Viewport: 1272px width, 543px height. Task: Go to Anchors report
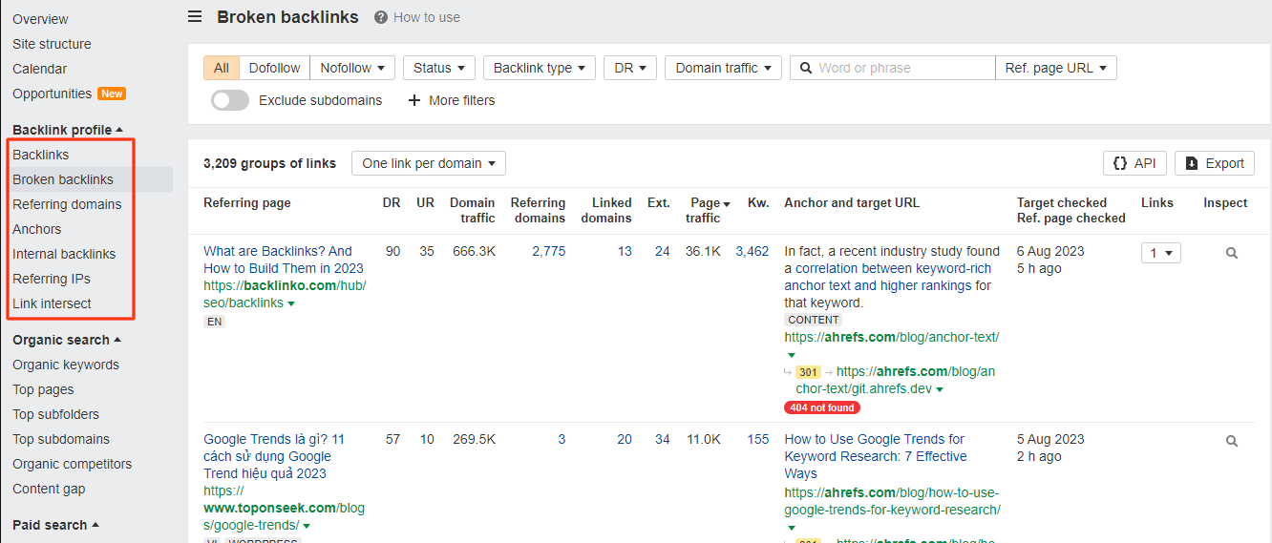coord(37,229)
